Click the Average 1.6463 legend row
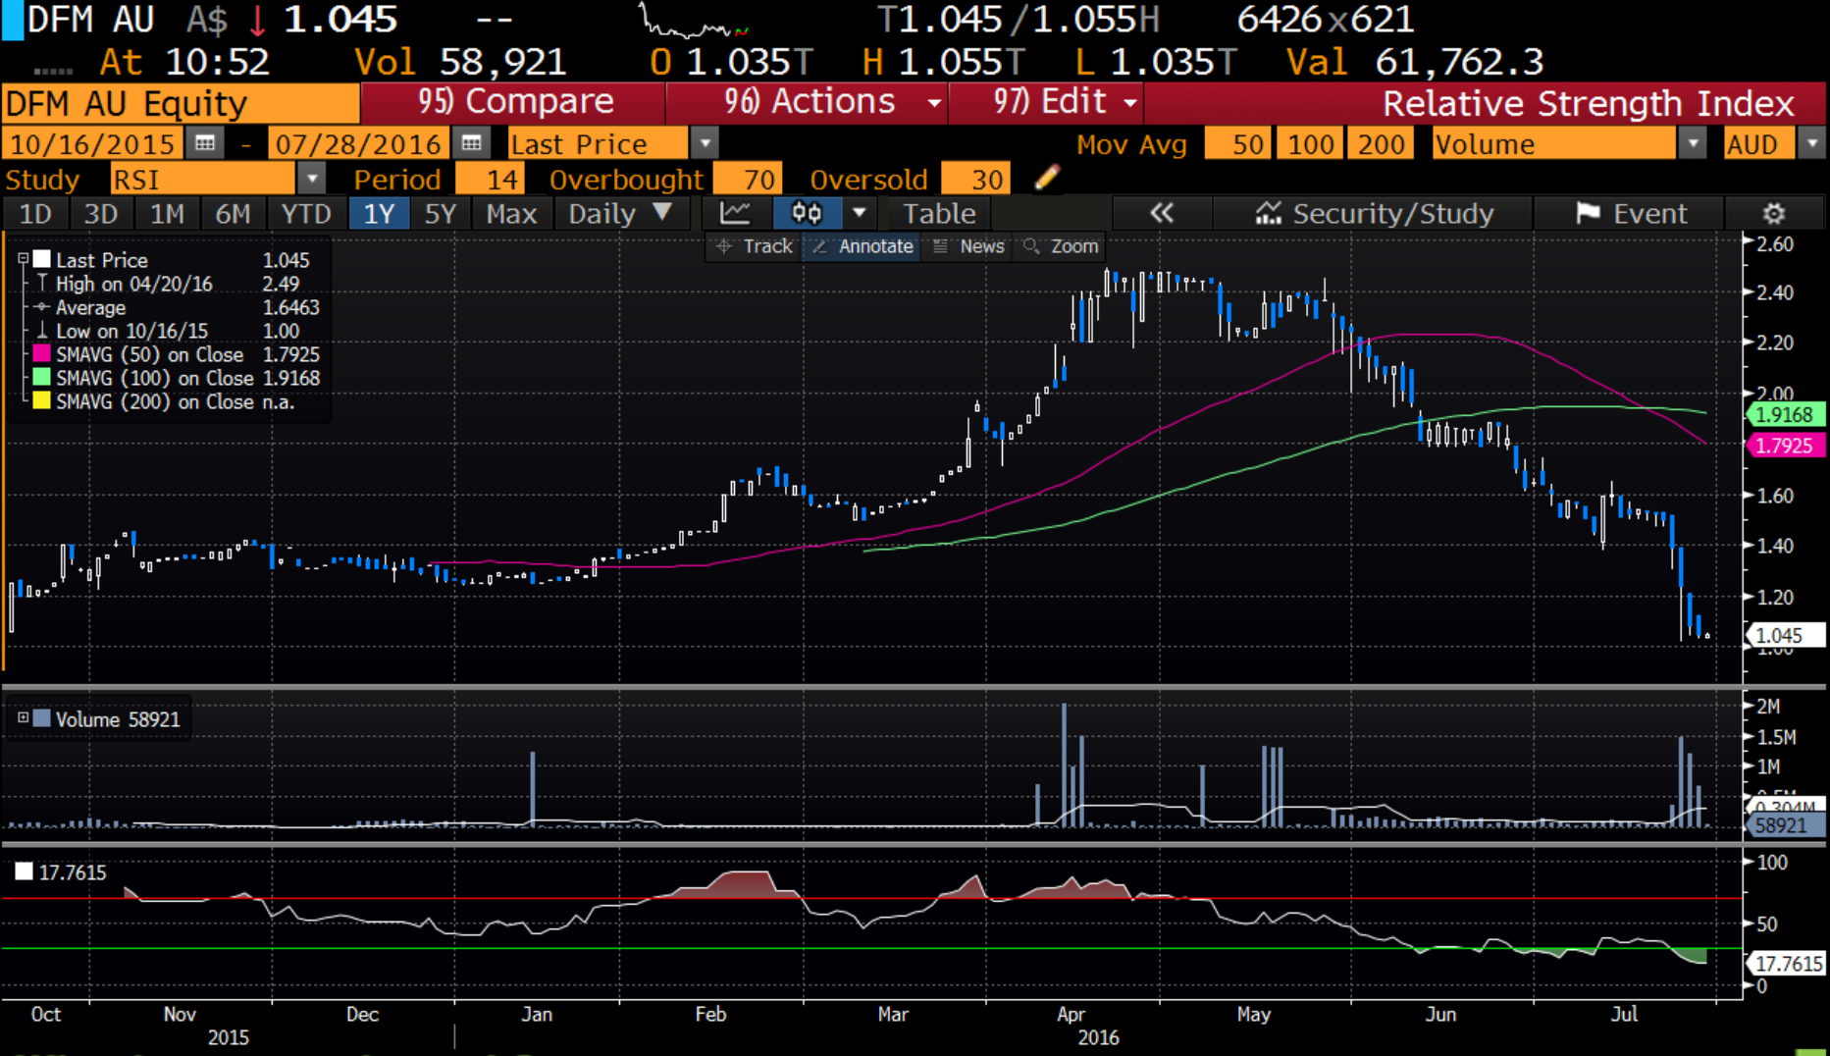This screenshot has width=1830, height=1056. point(177,307)
